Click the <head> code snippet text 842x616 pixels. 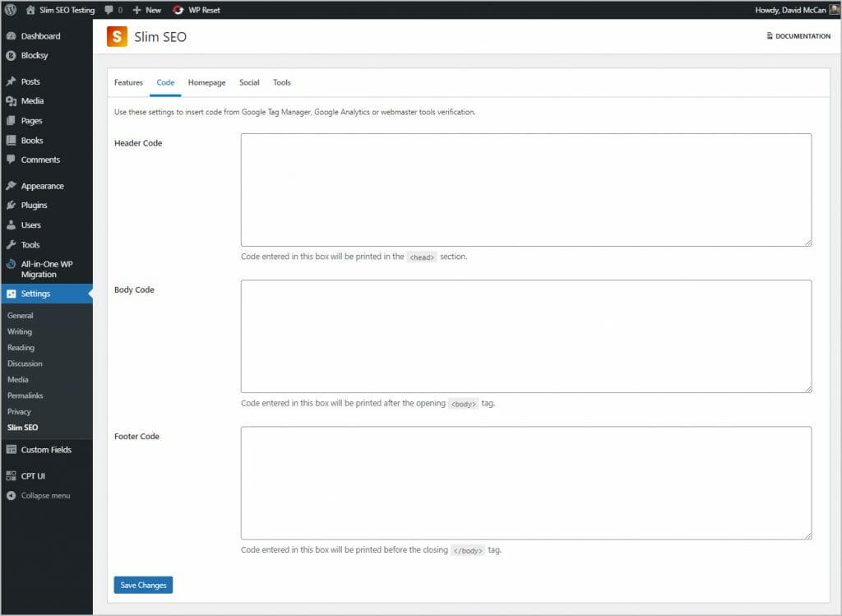[422, 257]
